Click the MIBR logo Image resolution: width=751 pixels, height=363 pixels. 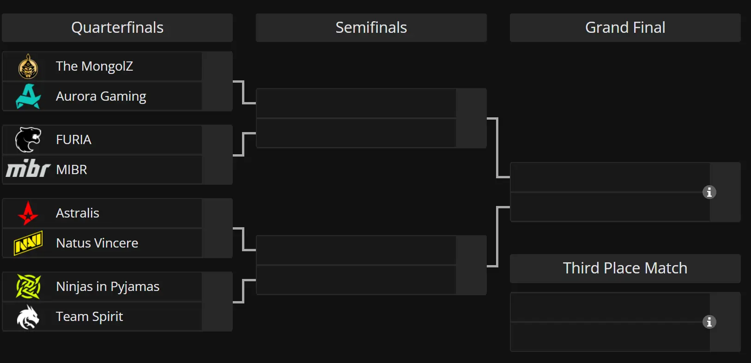click(x=28, y=169)
